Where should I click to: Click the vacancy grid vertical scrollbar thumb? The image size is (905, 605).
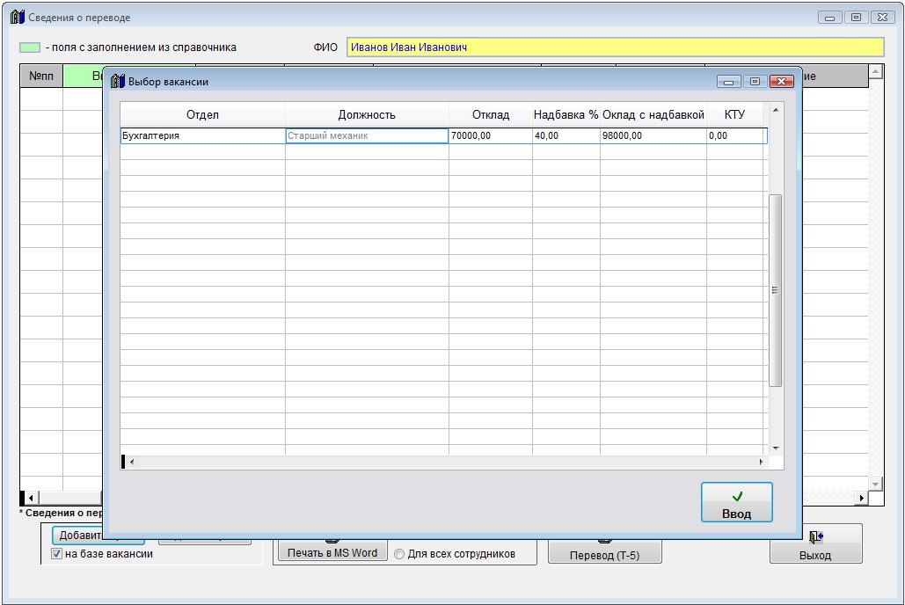click(x=776, y=290)
